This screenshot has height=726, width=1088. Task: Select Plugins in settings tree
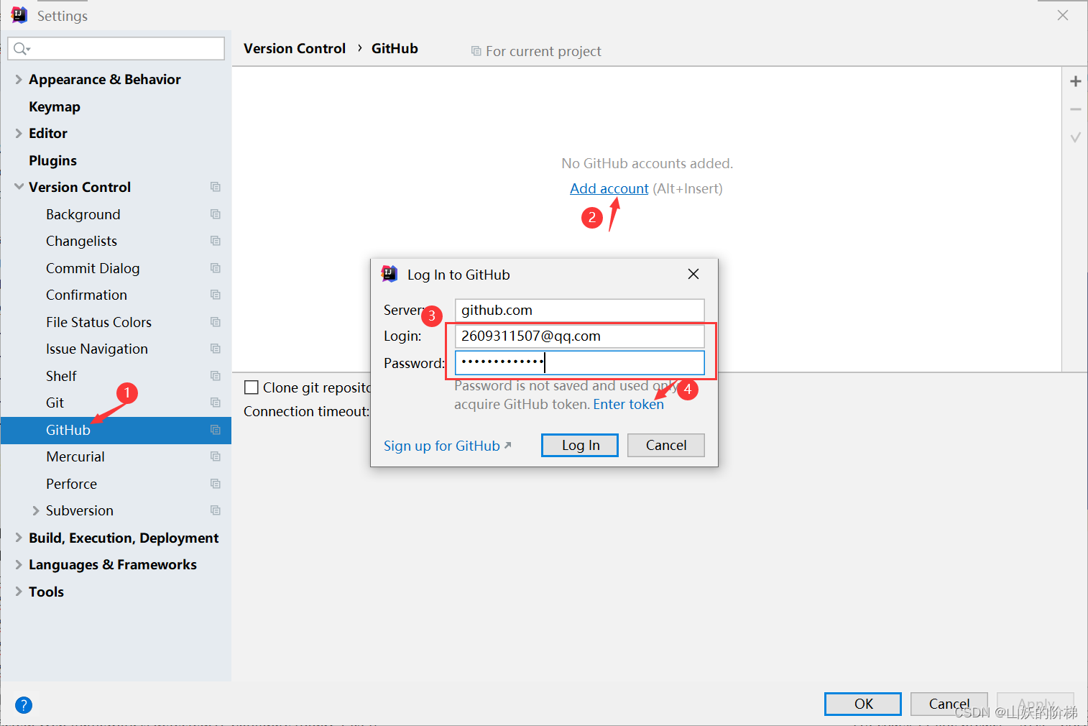[52, 160]
